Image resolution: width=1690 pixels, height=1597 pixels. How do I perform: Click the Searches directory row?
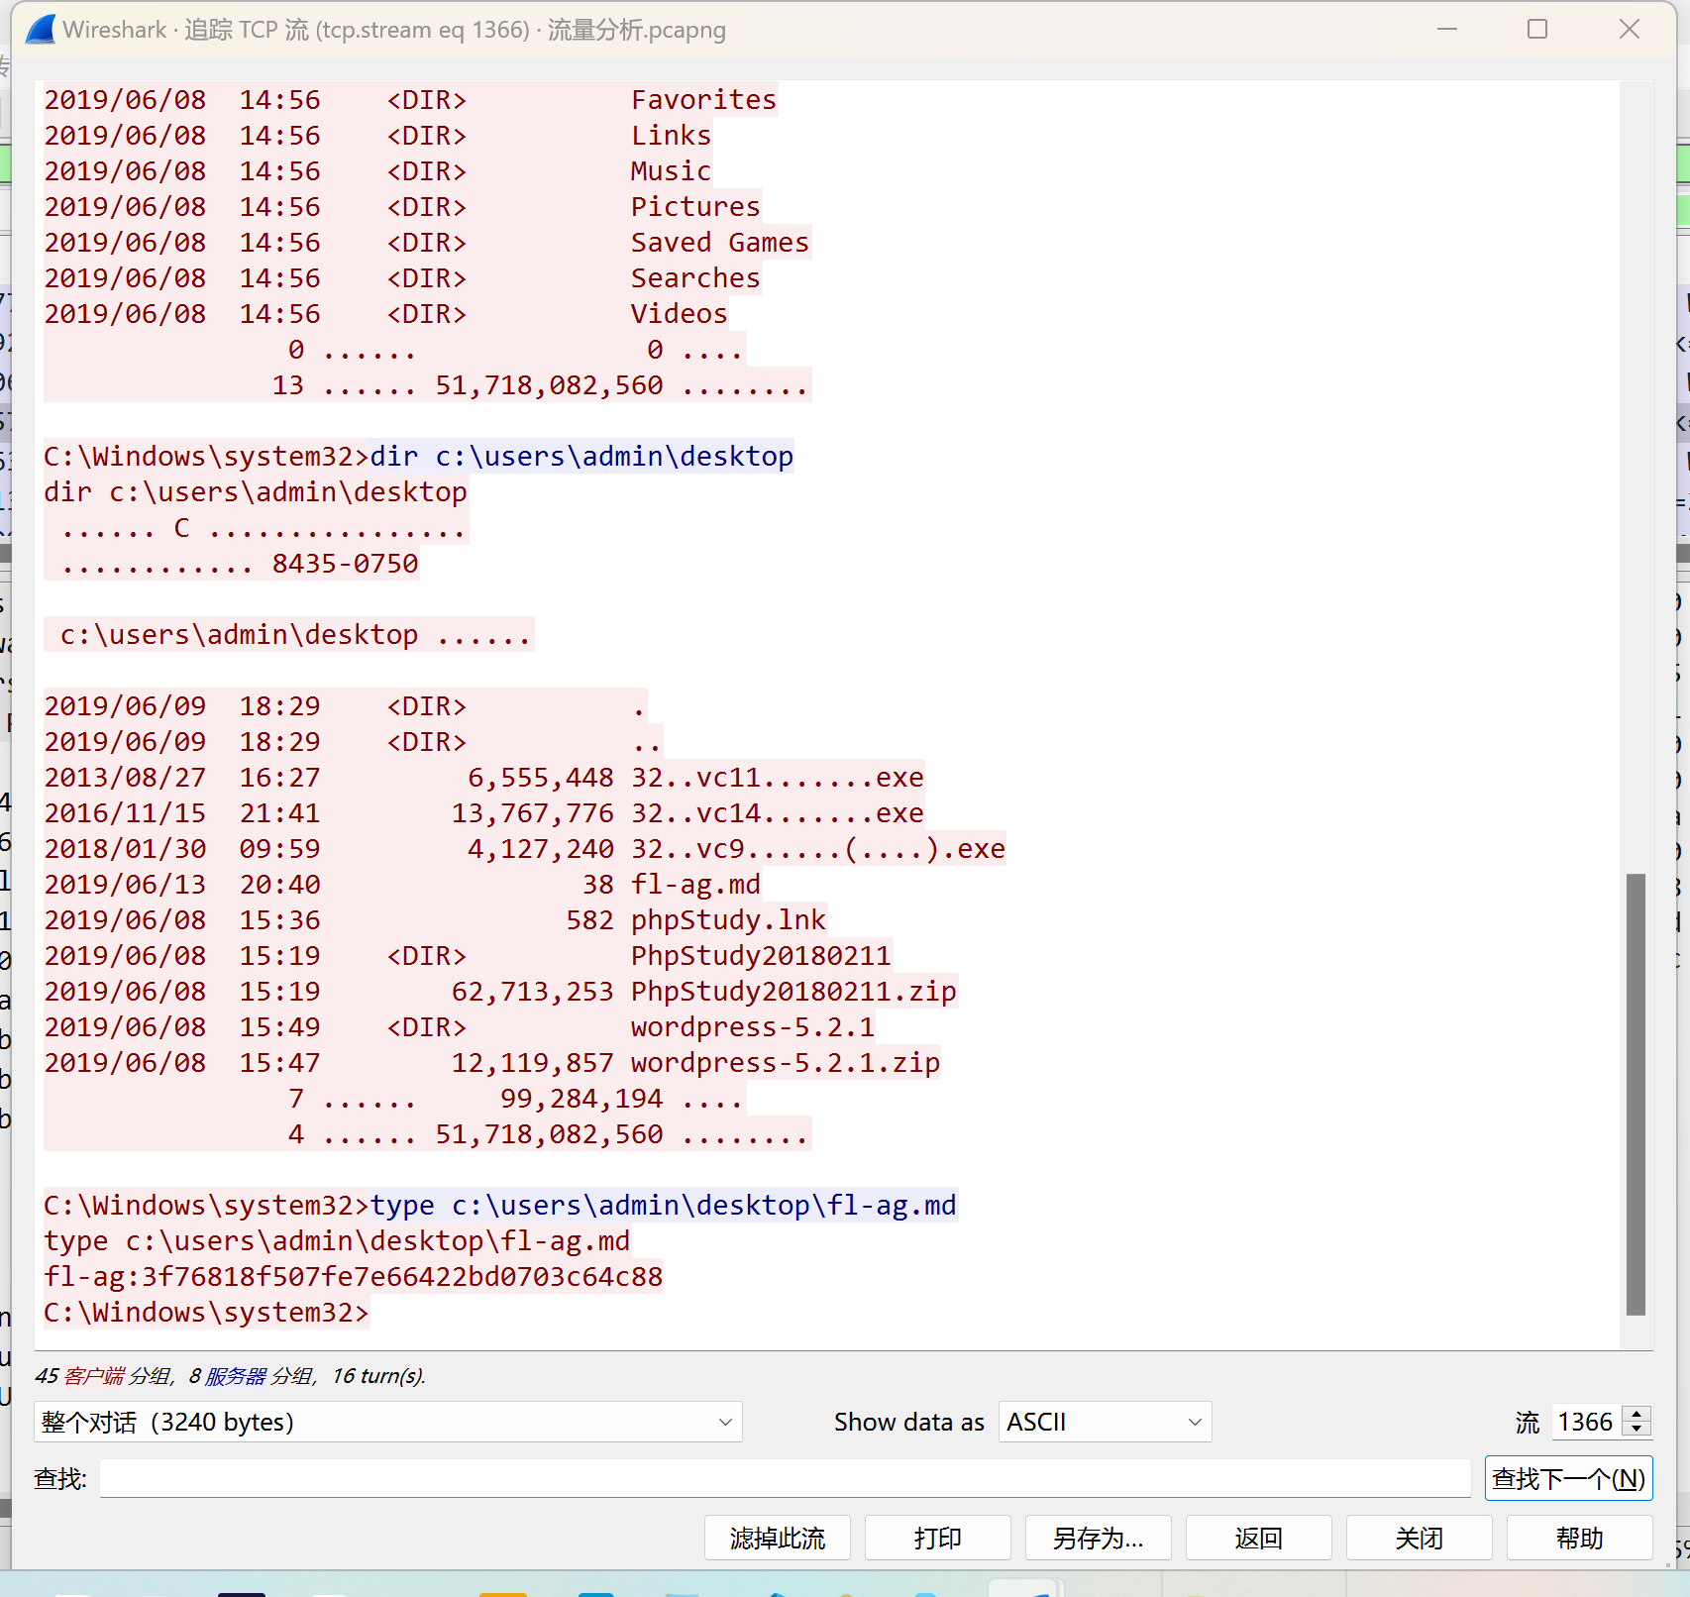click(x=402, y=277)
